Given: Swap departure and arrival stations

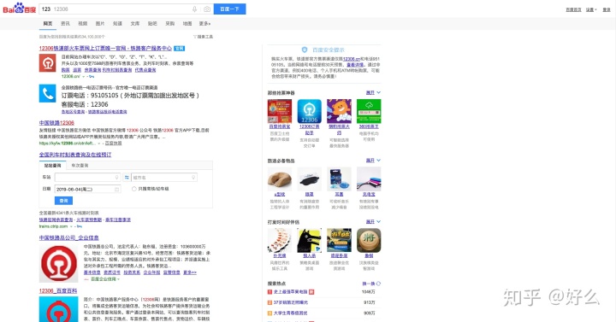Looking at the screenshot, I should pyautogui.click(x=127, y=178).
